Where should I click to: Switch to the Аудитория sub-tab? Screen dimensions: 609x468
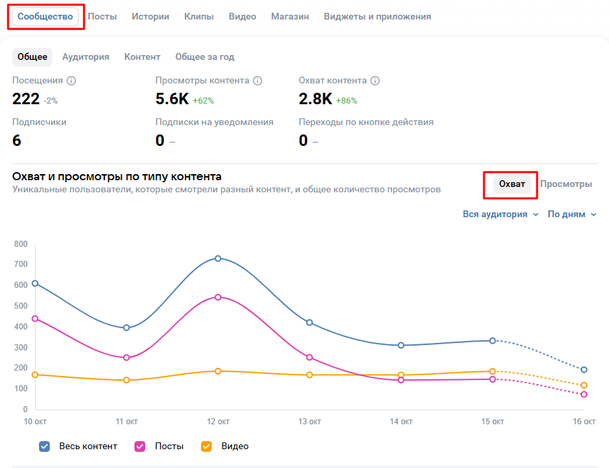[x=85, y=57]
